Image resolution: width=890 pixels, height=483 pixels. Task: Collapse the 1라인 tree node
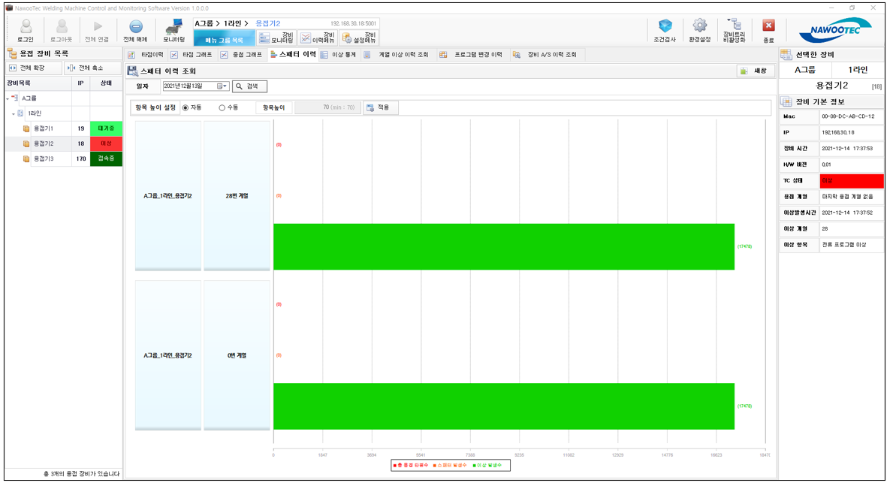coord(14,113)
